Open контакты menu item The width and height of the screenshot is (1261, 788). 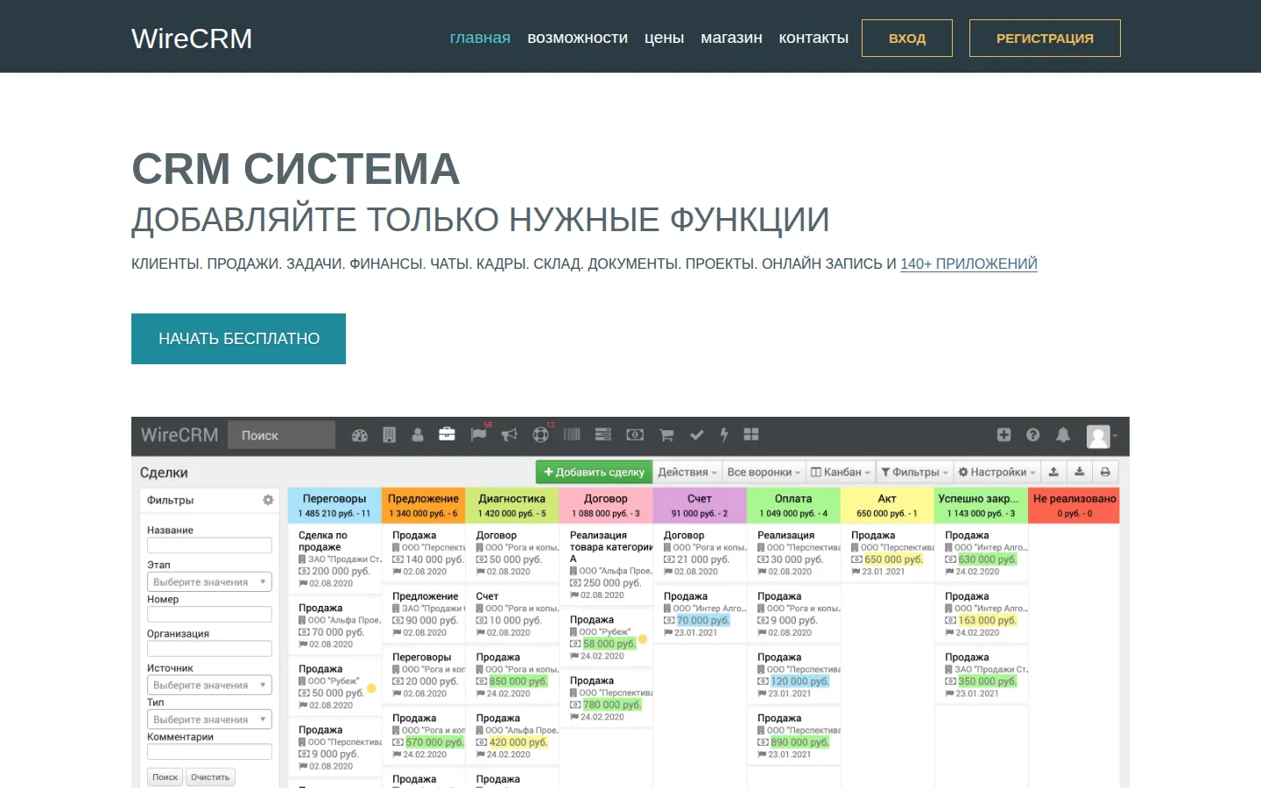point(814,38)
